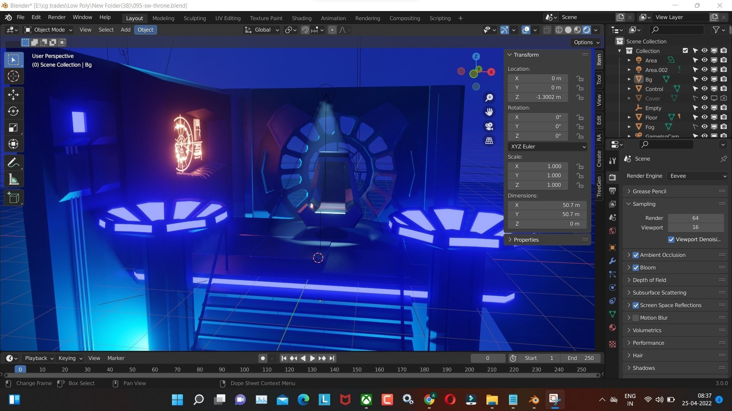The height and width of the screenshot is (411, 732).
Task: Open the Render Engine dropdown
Action: tap(697, 176)
